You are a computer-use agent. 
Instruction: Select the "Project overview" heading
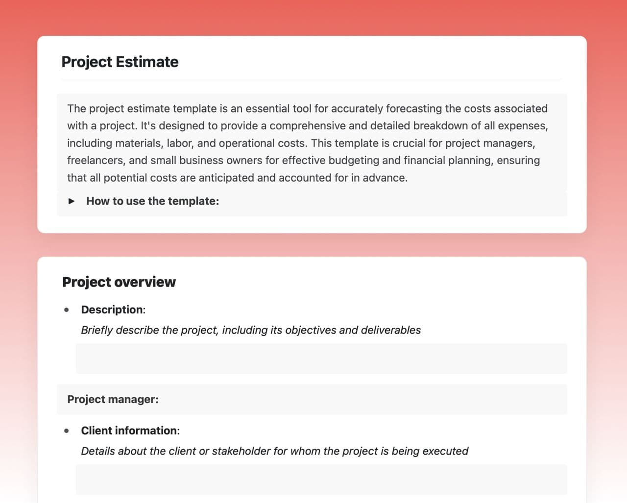[x=119, y=282]
